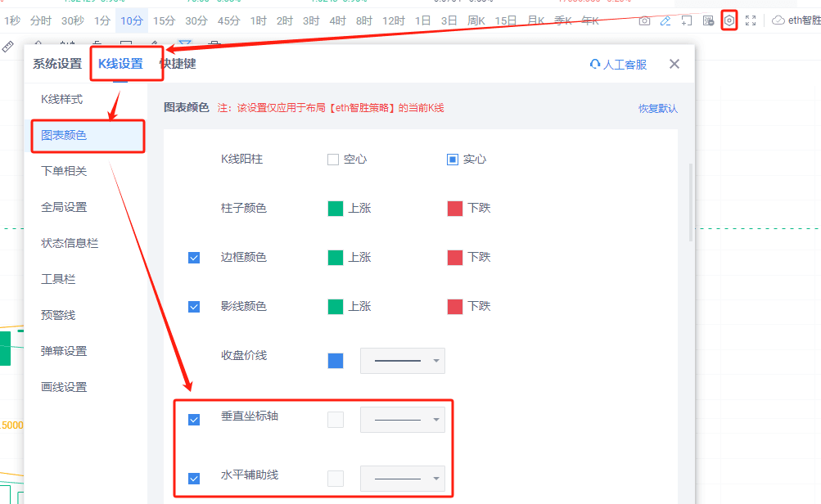Toggle the 影线颜色 checkbox
Screen dimensions: 821x504
pyautogui.click(x=194, y=307)
